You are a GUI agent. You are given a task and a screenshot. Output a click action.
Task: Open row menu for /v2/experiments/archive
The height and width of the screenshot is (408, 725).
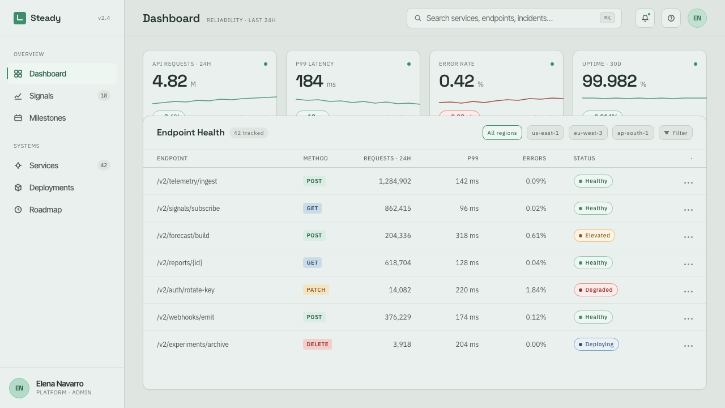coord(688,346)
